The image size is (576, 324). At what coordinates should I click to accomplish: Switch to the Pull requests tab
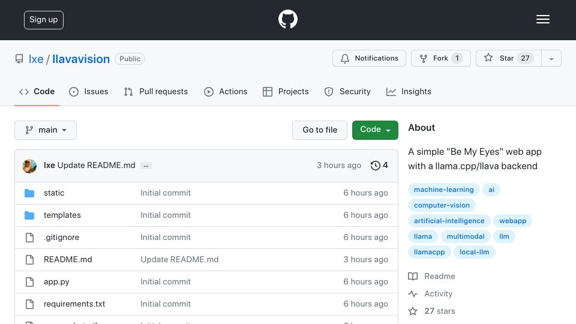click(156, 91)
